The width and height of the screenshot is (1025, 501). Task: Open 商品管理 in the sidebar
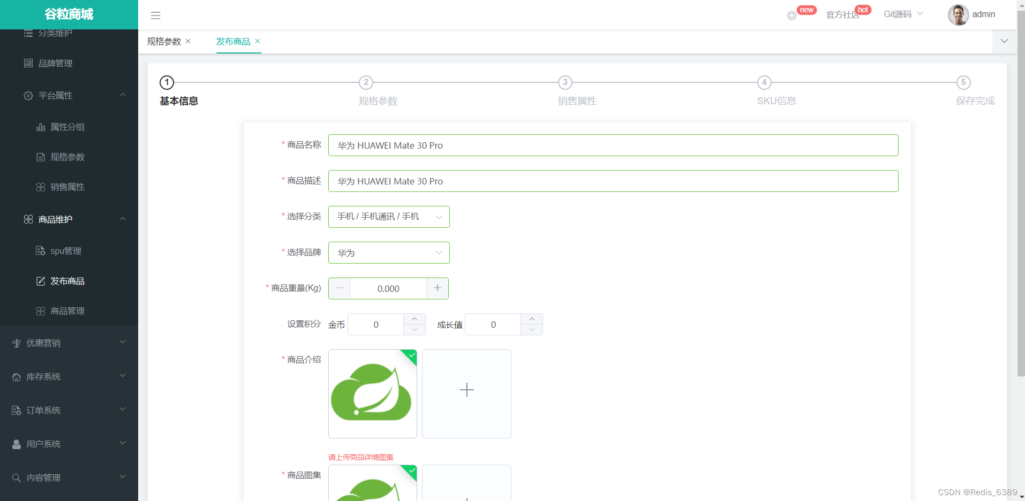[x=67, y=311]
